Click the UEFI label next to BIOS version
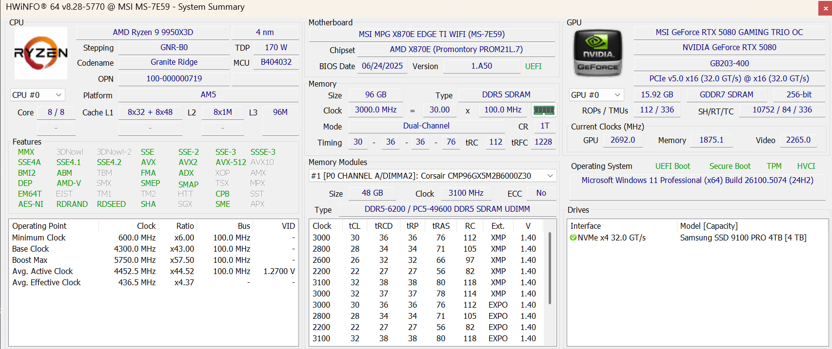The image size is (832, 349). point(533,66)
